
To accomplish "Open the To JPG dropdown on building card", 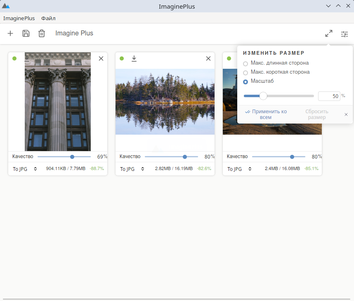I will pos(25,169).
